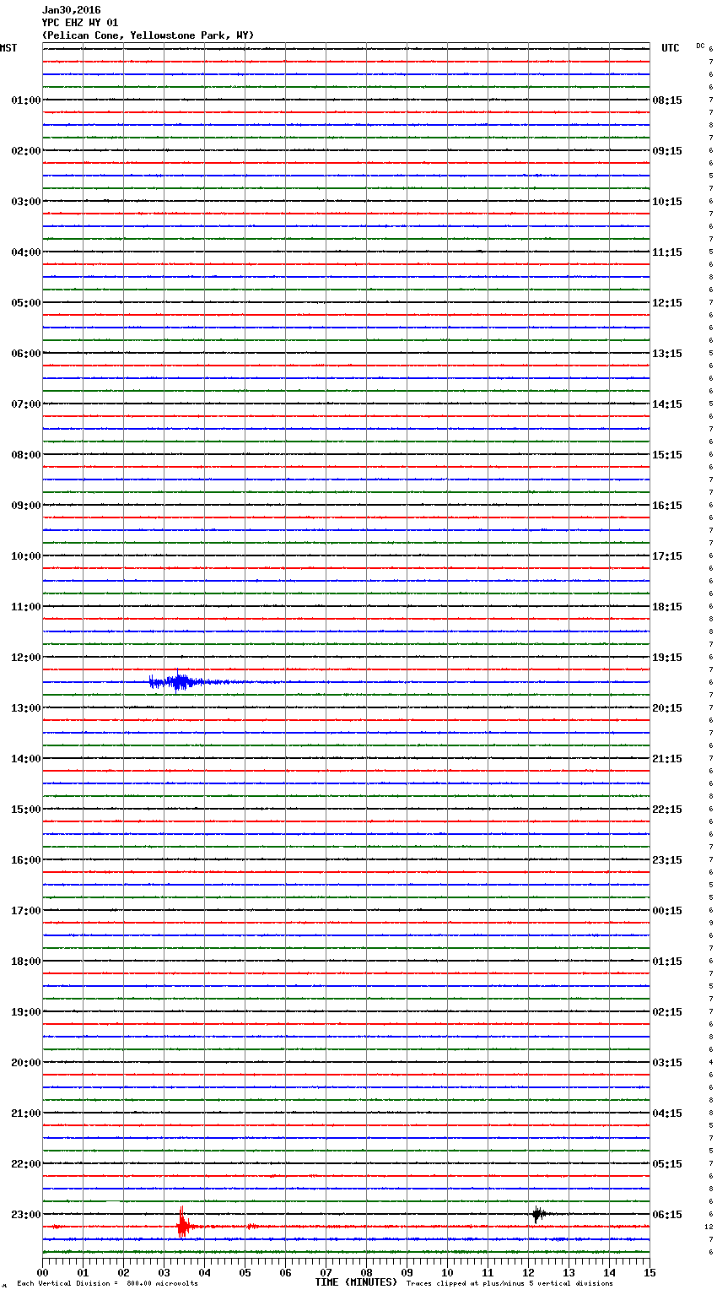The image size is (717, 1295).
Task: Click the MST time label '13:00'
Action: tap(26, 708)
